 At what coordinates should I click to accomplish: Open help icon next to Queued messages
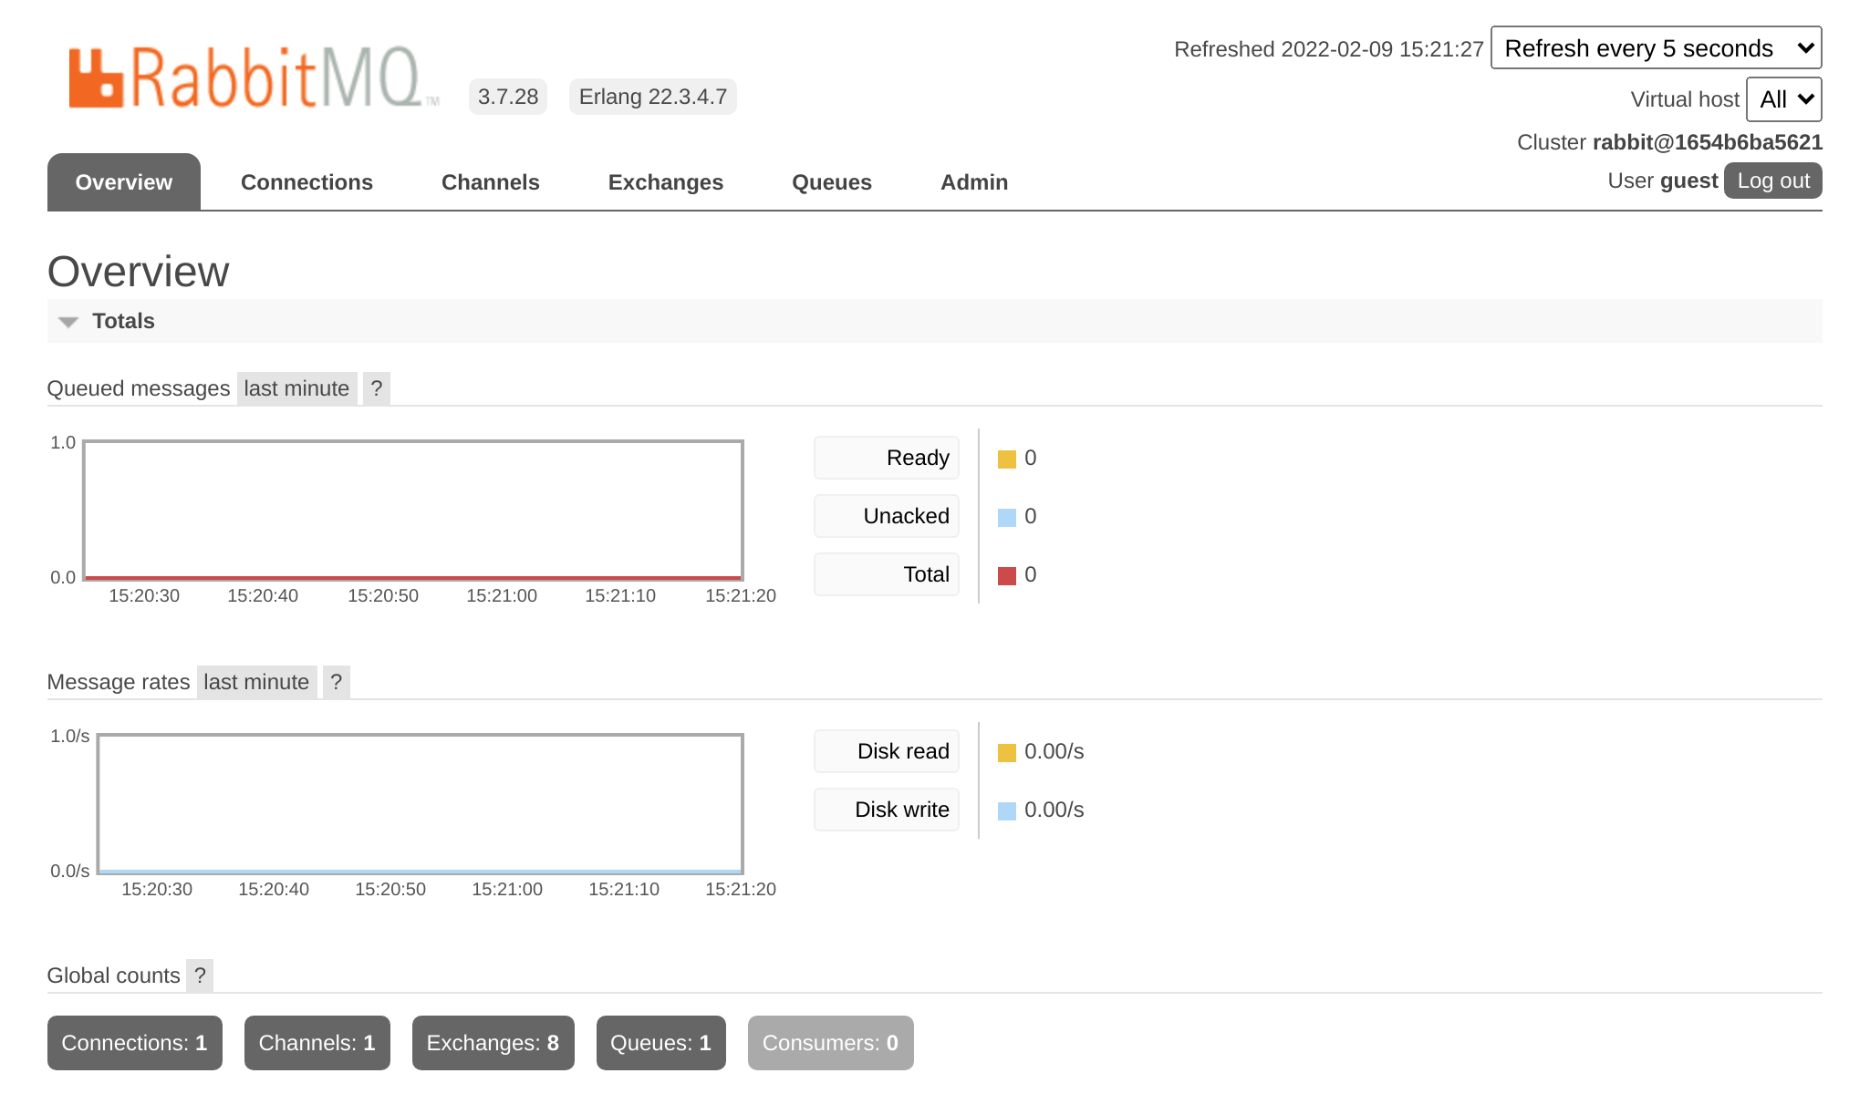tap(377, 389)
